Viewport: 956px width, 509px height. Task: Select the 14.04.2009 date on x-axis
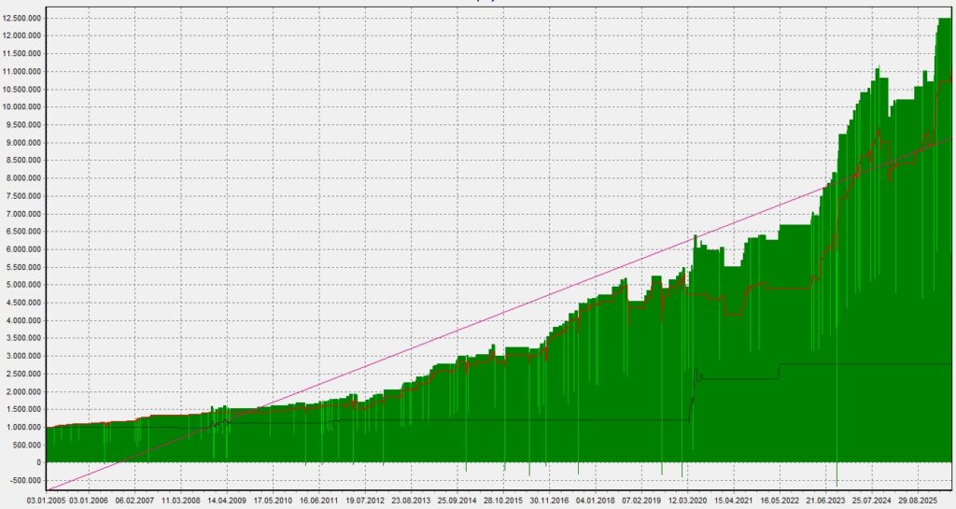click(227, 501)
